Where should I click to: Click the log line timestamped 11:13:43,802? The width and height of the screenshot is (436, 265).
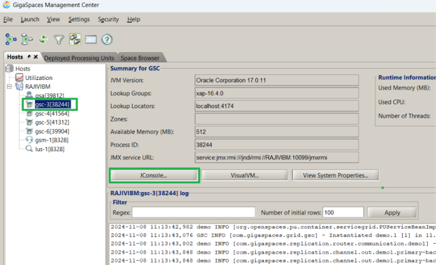coord(272,244)
